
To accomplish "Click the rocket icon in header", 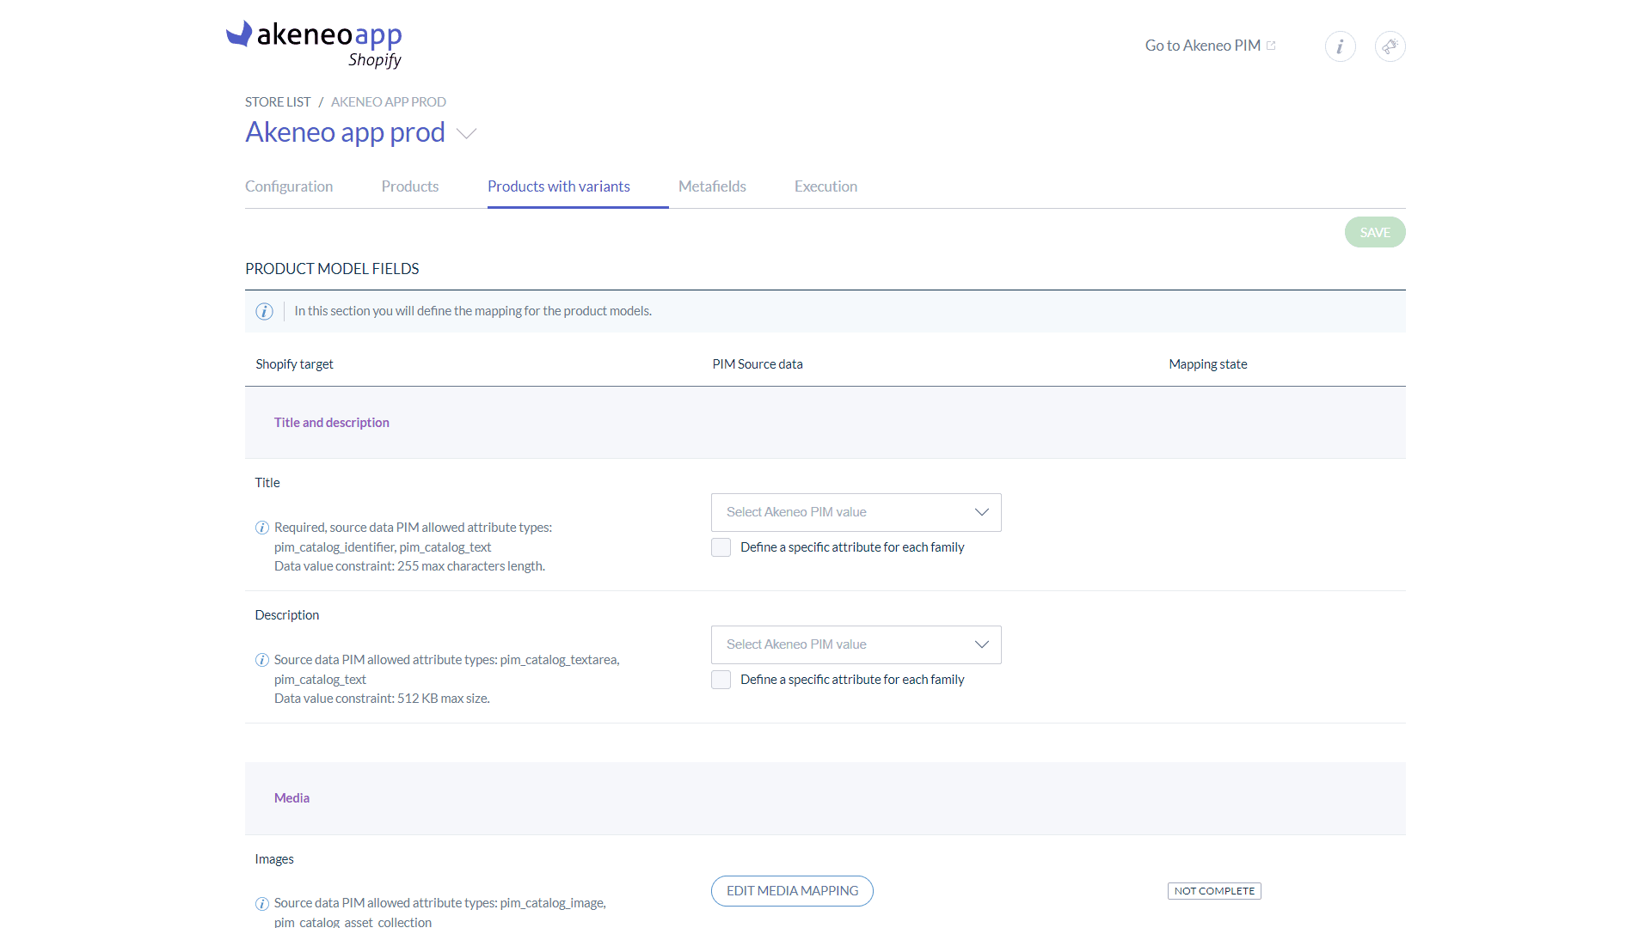I will point(1390,46).
